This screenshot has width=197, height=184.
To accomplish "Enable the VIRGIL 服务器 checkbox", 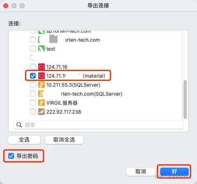I will 33,103.
